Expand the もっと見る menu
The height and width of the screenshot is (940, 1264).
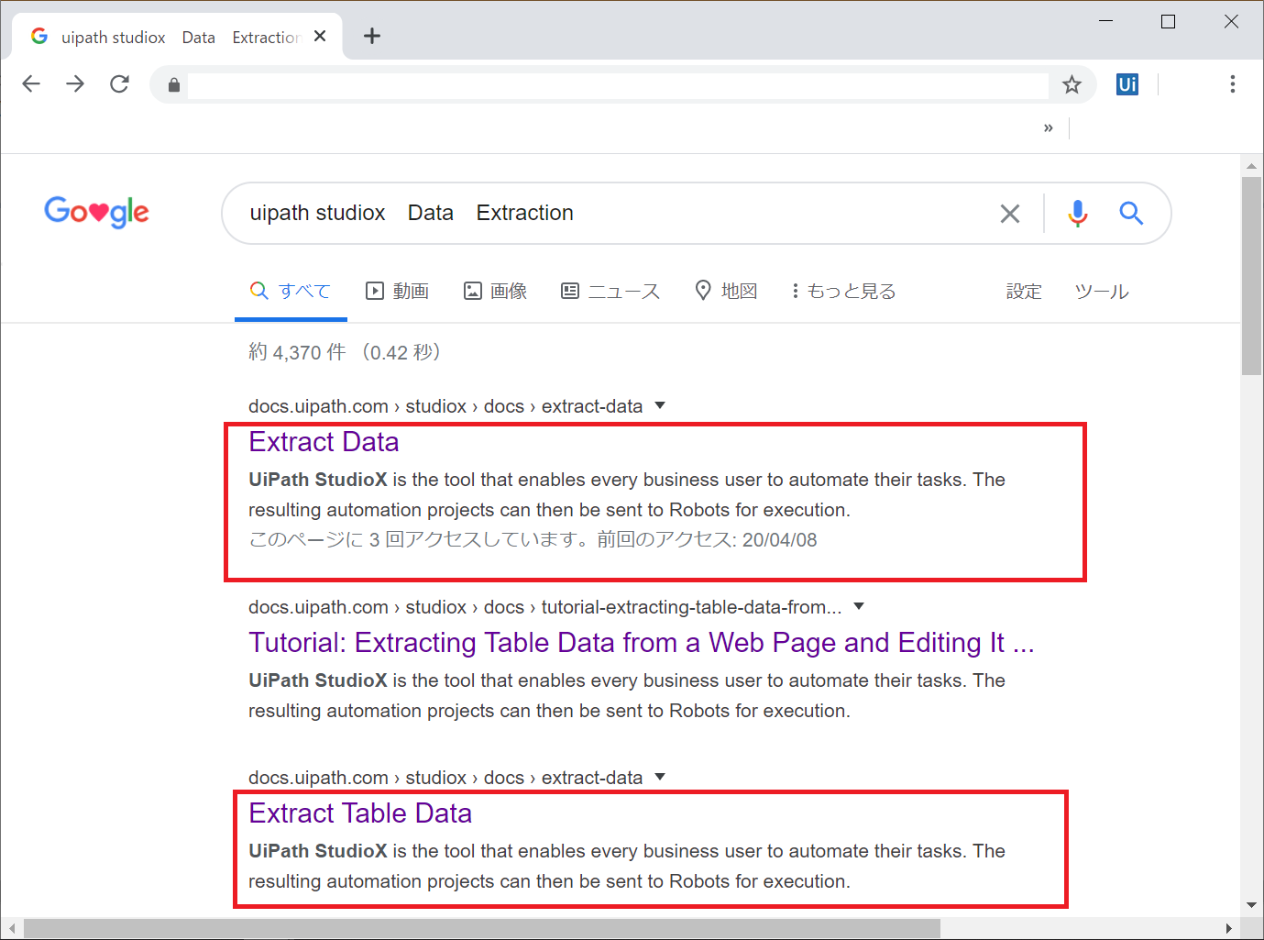point(843,291)
